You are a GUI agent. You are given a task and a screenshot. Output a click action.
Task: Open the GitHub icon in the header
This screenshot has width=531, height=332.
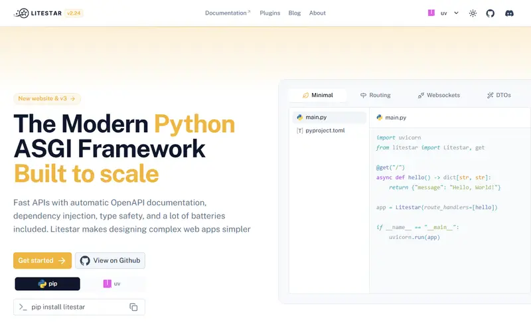(x=490, y=13)
